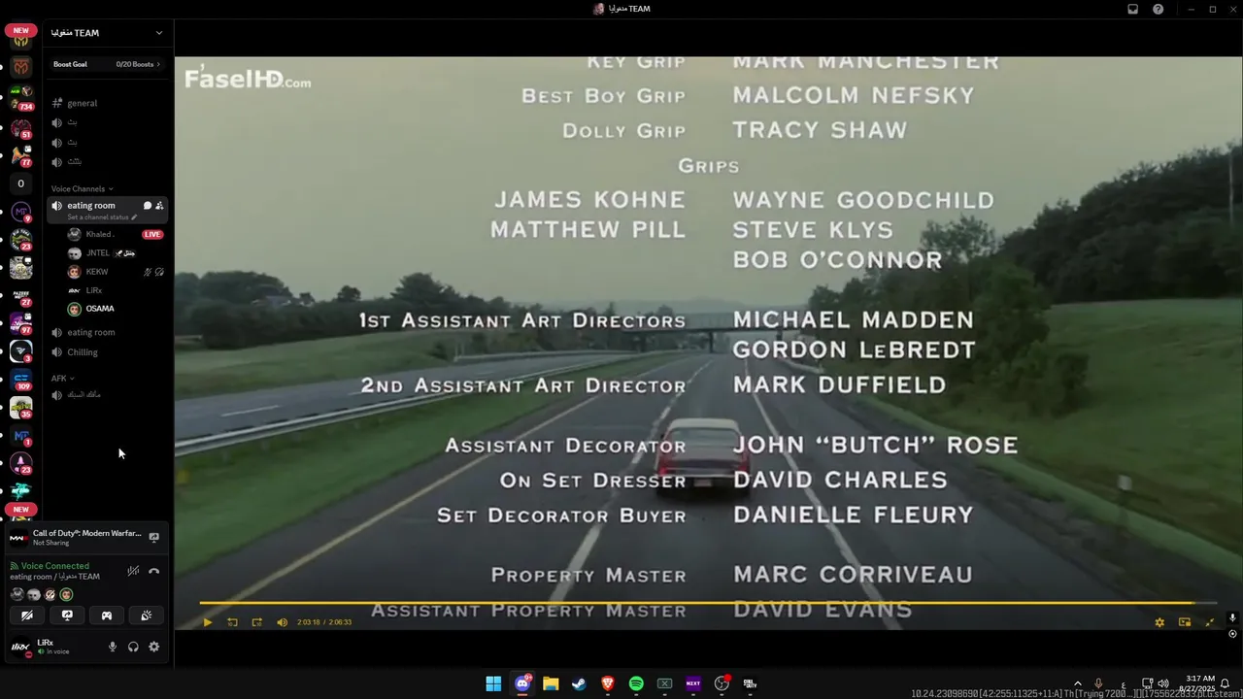Toggle picture-in-picture in the video player
This screenshot has height=699, width=1243.
(1185, 622)
